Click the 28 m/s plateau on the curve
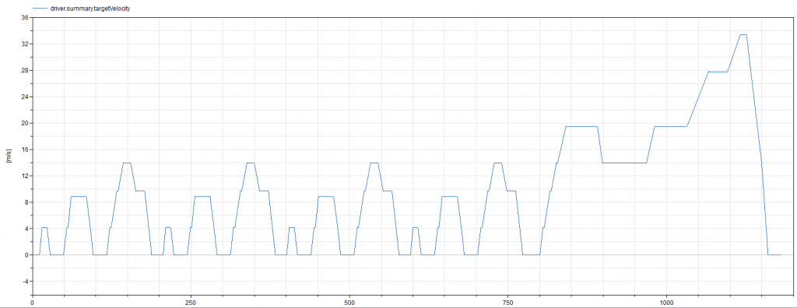 [718, 72]
